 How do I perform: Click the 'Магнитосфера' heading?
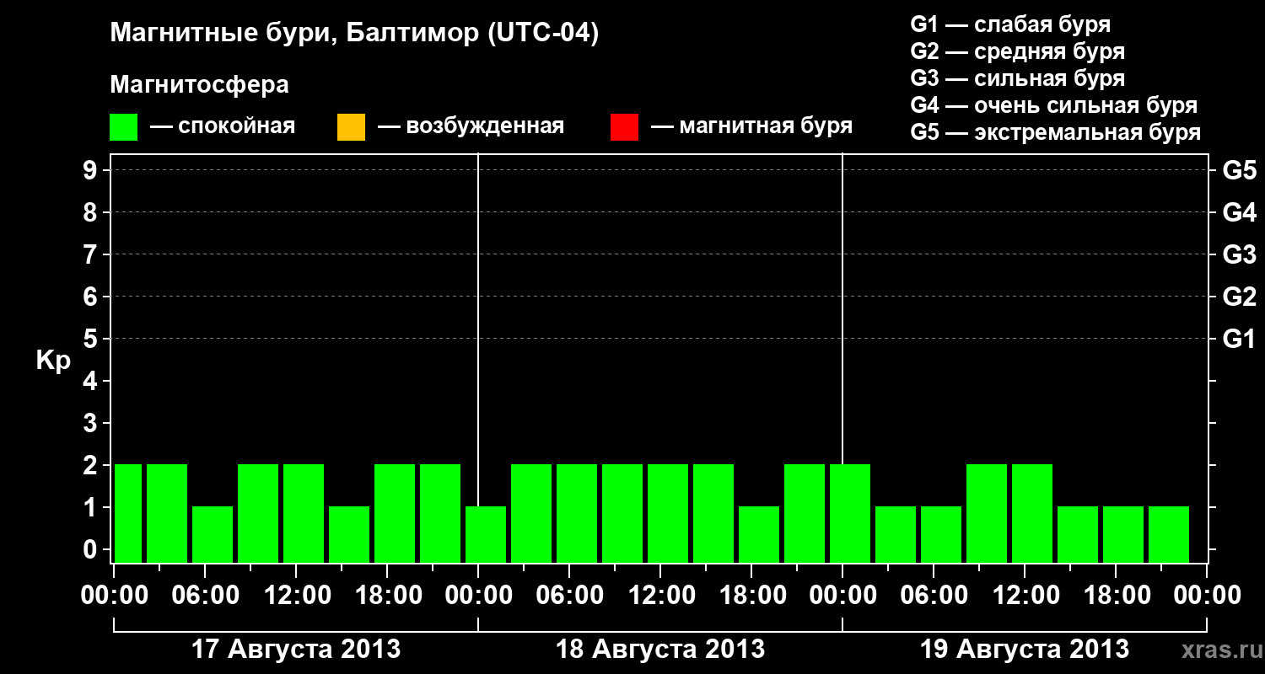(200, 85)
